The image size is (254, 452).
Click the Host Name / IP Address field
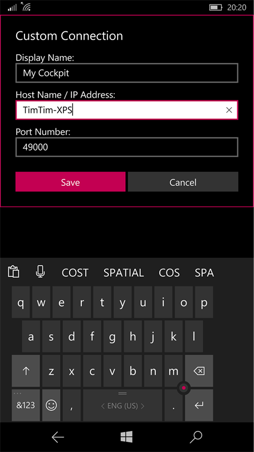click(127, 110)
